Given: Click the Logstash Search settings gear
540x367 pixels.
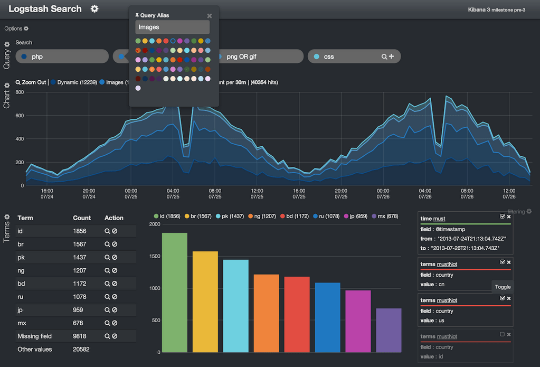Looking at the screenshot, I should point(94,8).
